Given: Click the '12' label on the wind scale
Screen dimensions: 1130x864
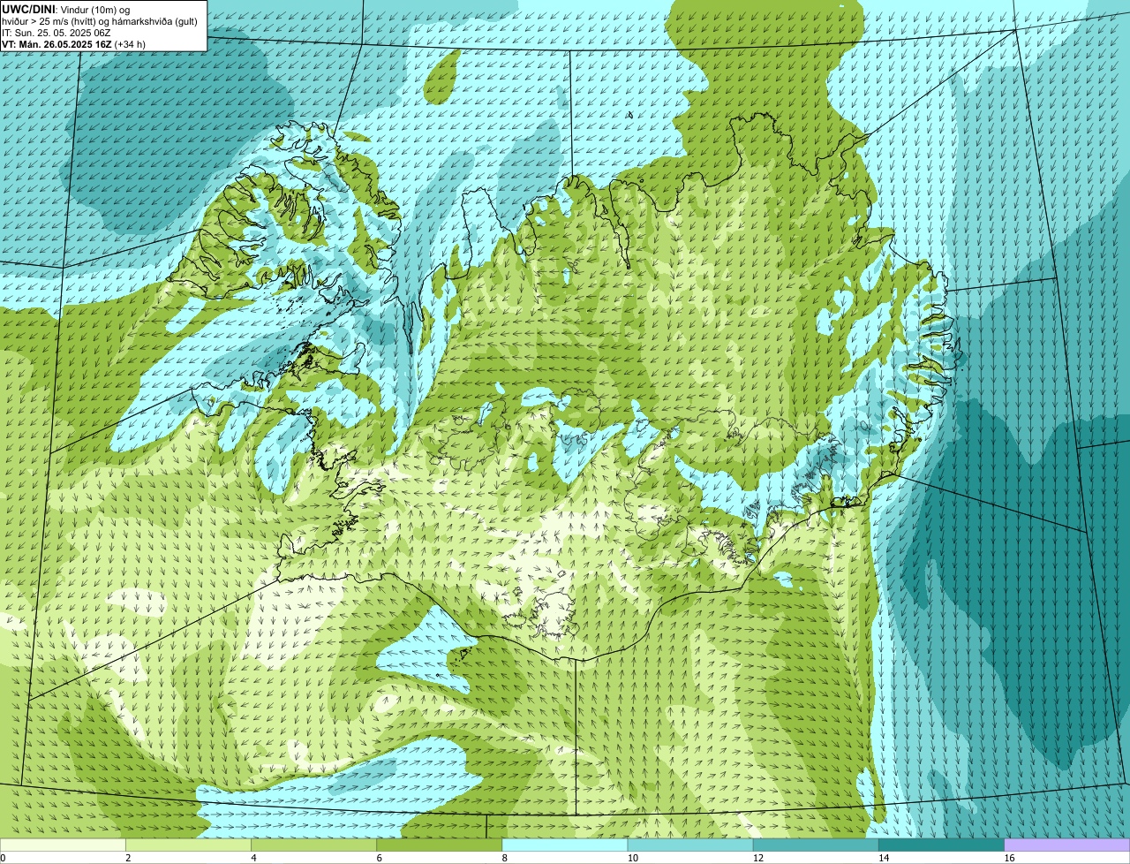Looking at the screenshot, I should (758, 858).
